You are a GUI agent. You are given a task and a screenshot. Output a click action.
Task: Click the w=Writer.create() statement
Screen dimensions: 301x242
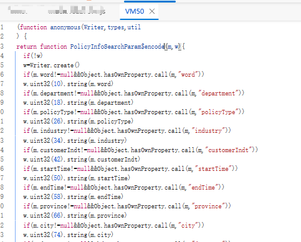coord(51,65)
